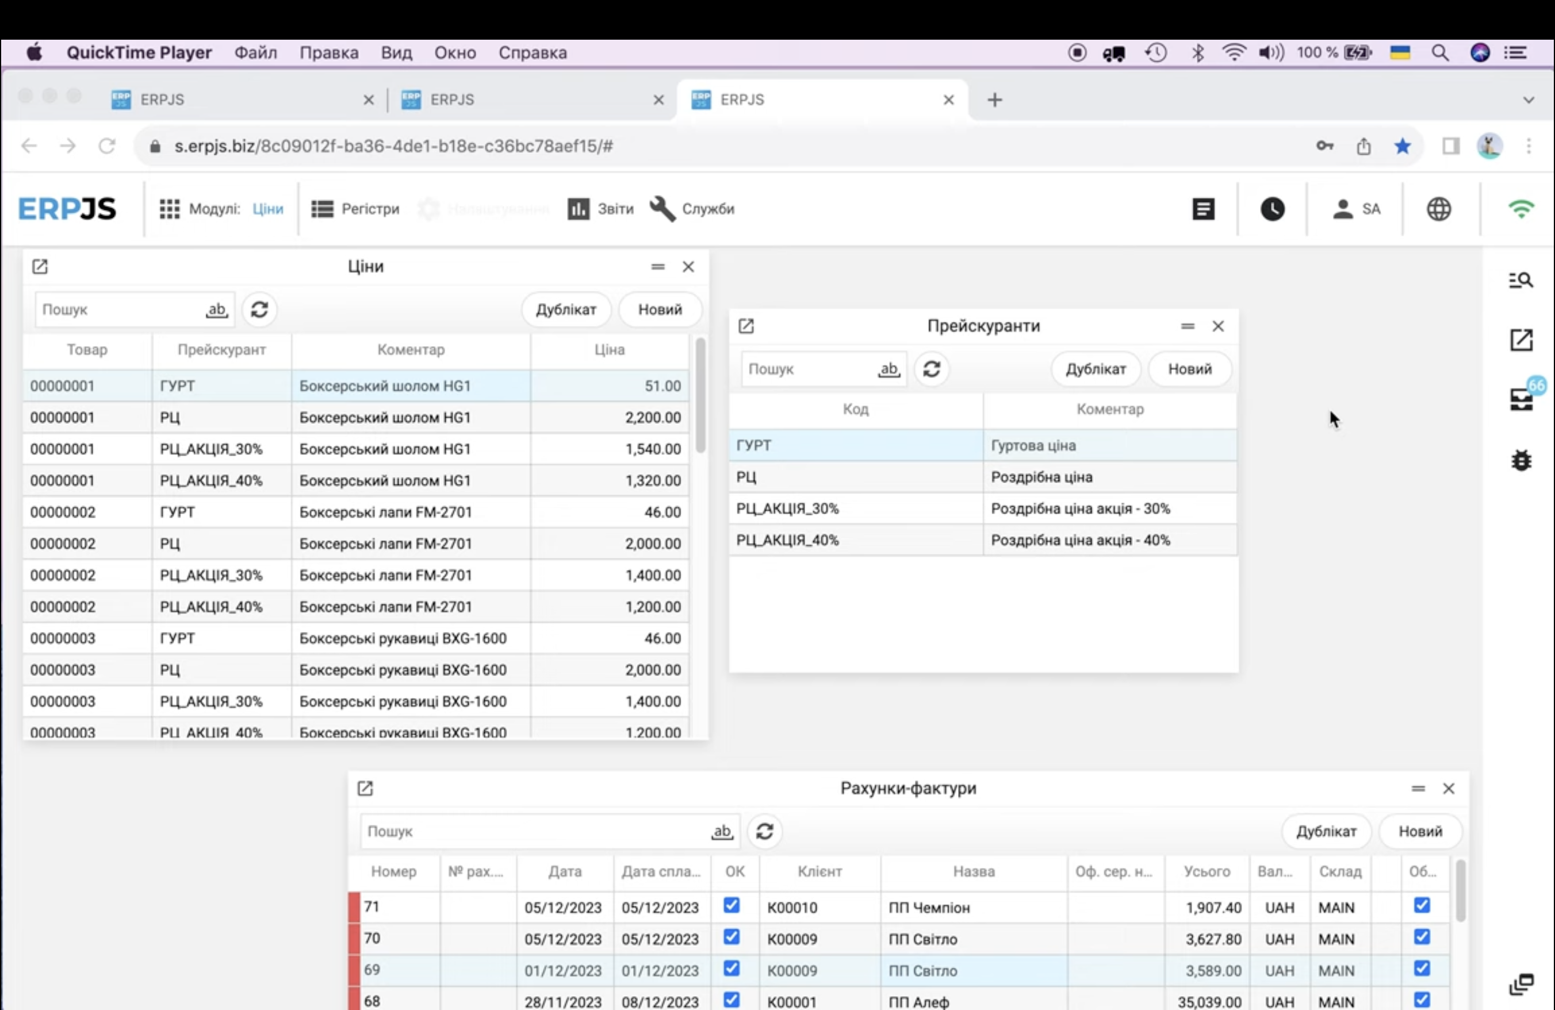1555x1010 pixels.
Task: Click the list search icon in right sidebar
Action: pyautogui.click(x=1521, y=280)
